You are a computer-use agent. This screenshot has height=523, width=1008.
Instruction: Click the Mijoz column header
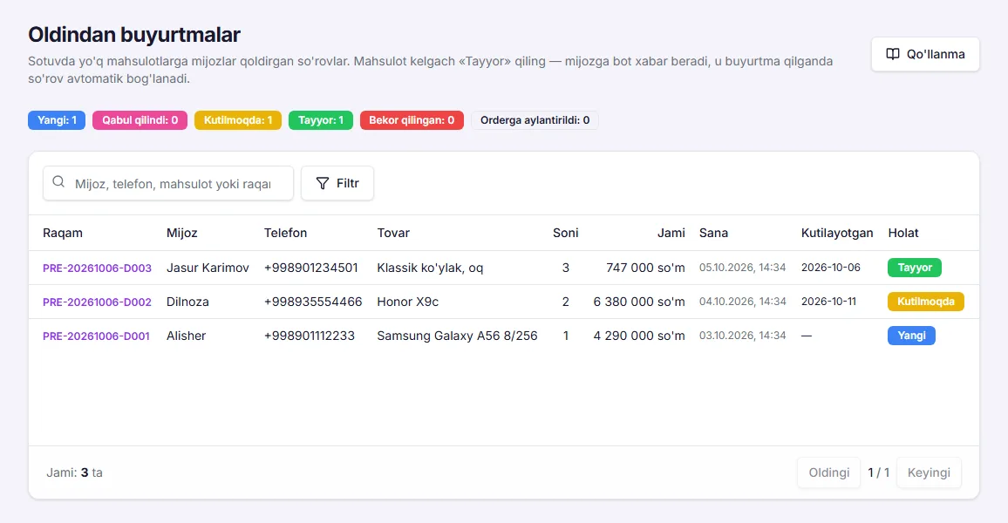coord(182,233)
